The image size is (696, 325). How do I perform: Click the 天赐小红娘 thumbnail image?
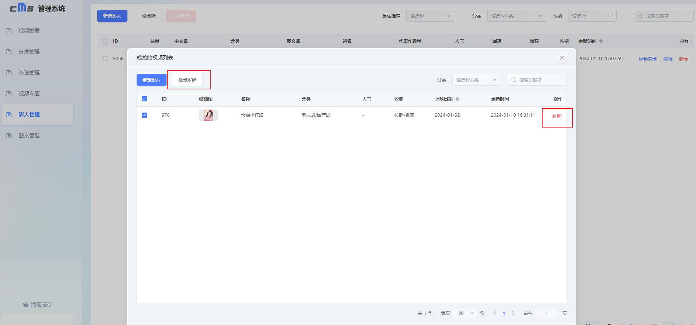click(x=208, y=115)
